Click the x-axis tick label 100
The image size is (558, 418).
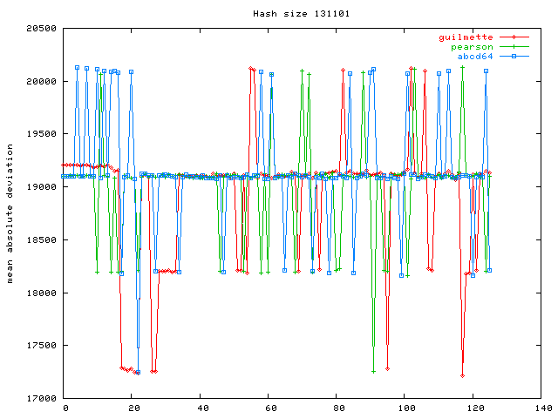406,408
